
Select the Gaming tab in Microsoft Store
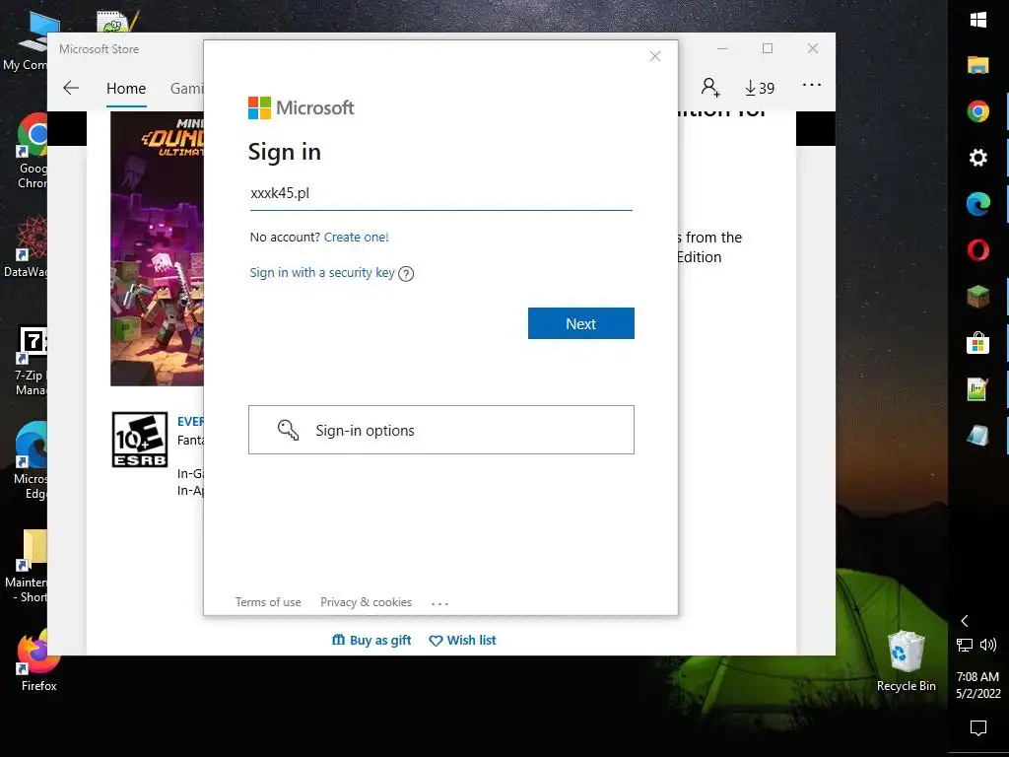click(187, 88)
